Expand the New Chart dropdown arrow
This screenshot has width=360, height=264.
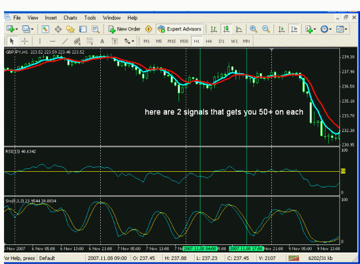[17, 29]
